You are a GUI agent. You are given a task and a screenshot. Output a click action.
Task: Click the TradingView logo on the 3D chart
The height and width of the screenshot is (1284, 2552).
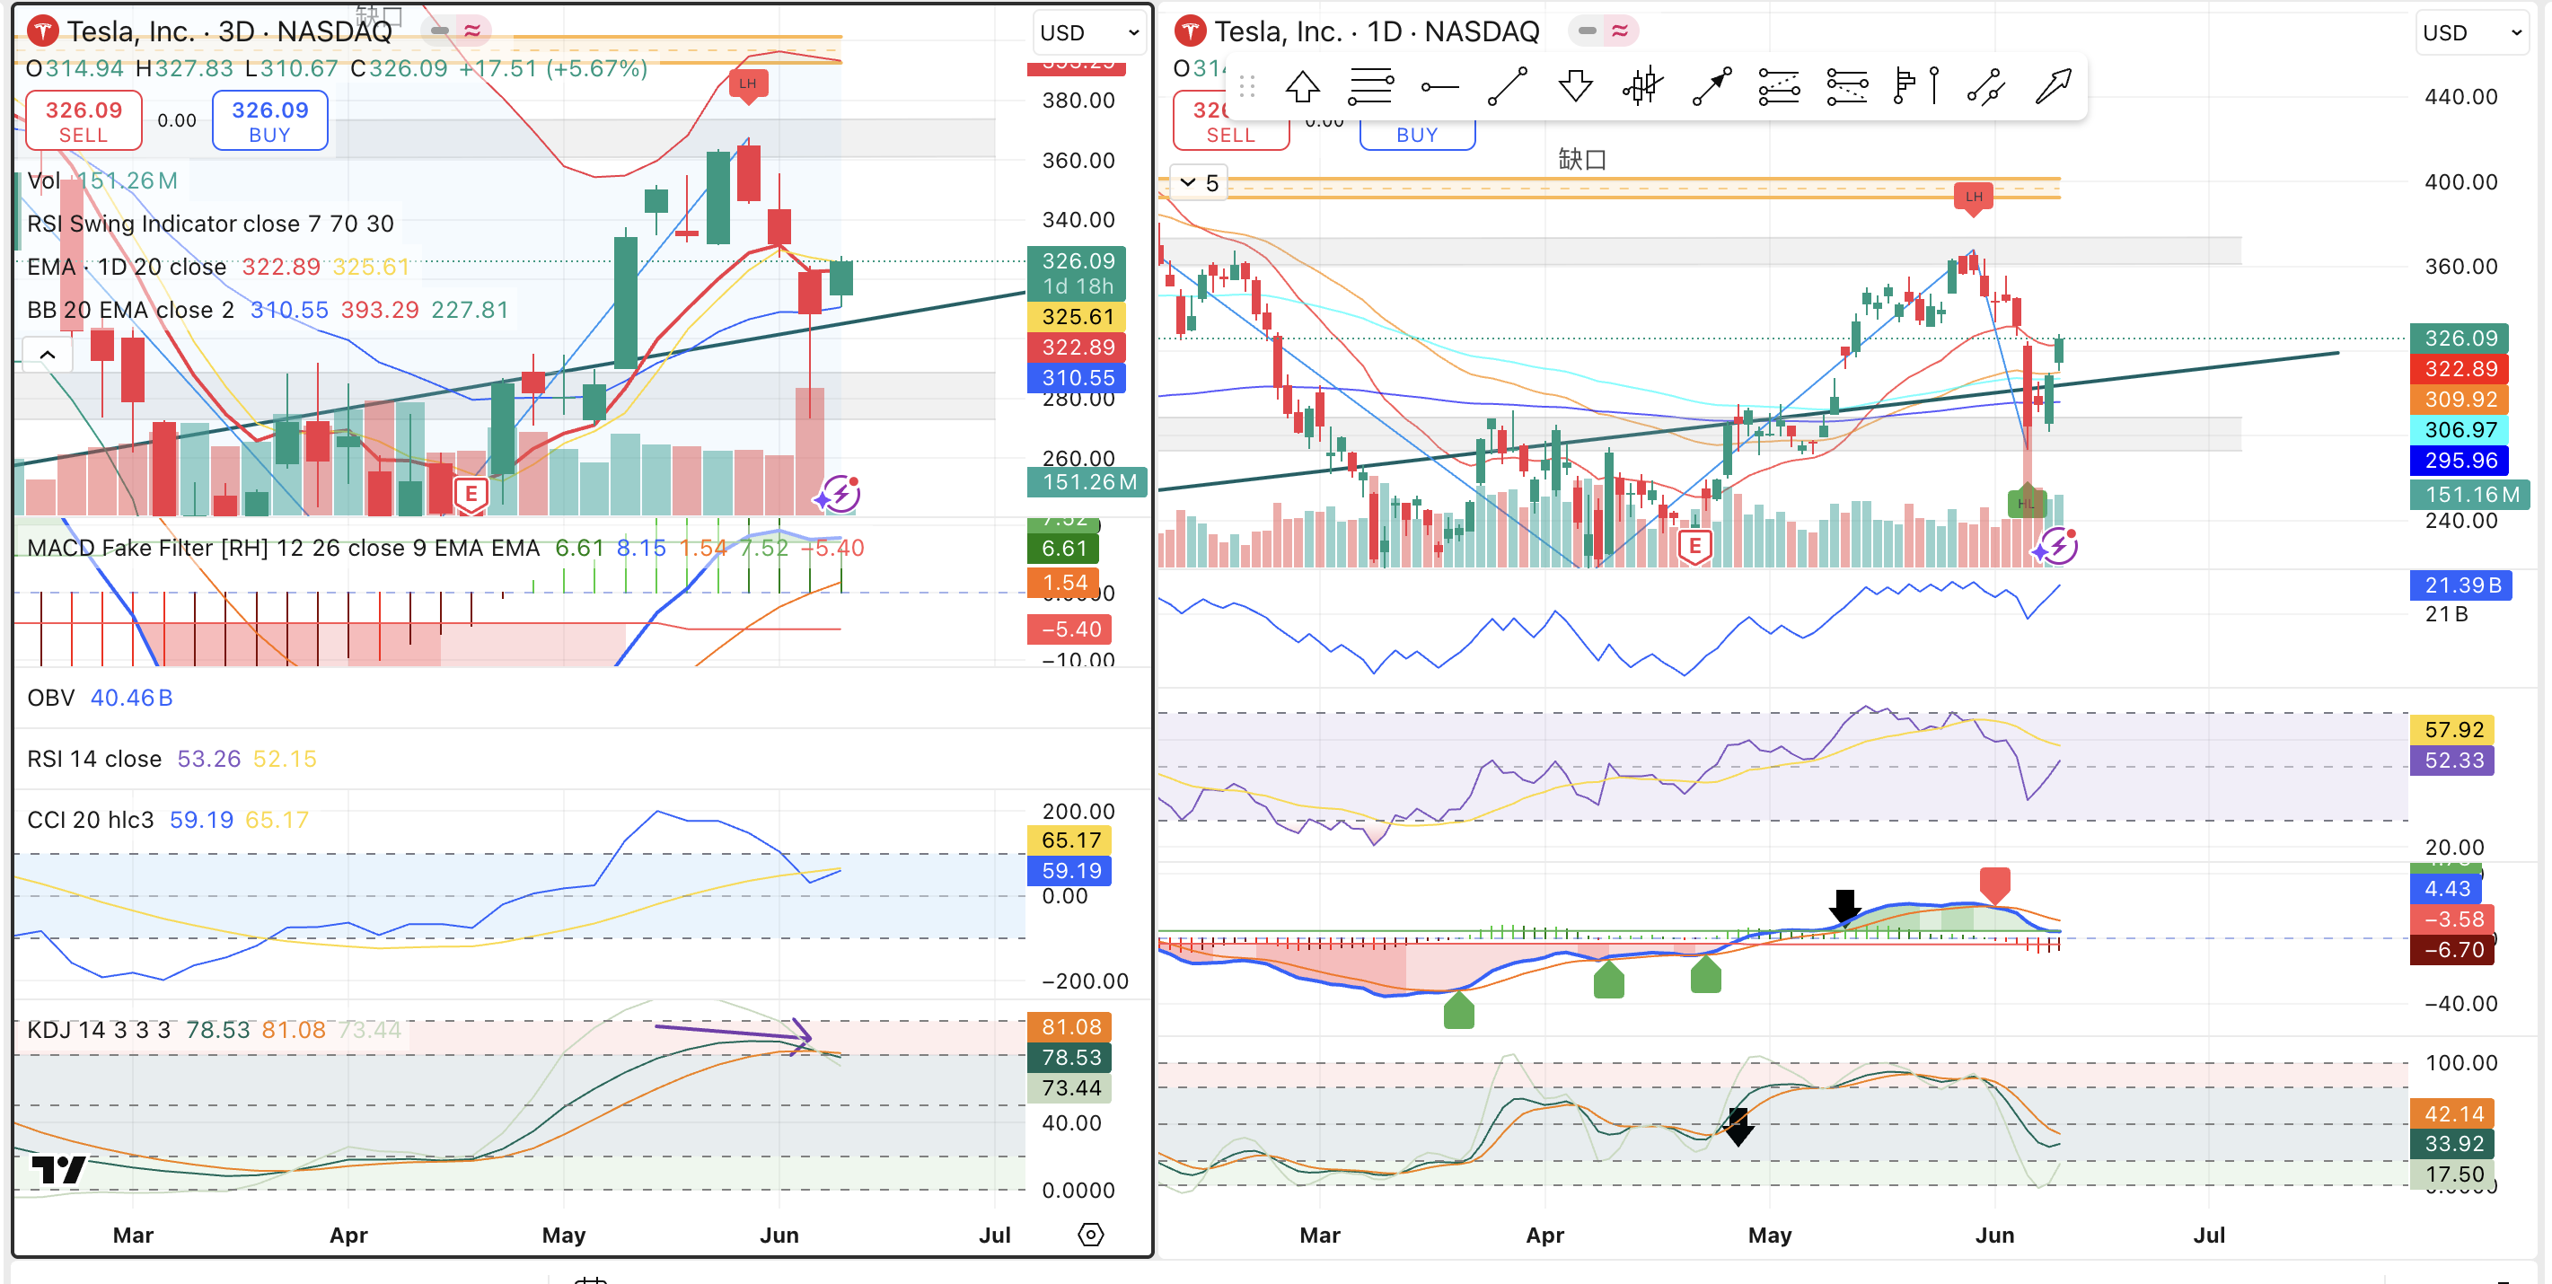pos(58,1170)
